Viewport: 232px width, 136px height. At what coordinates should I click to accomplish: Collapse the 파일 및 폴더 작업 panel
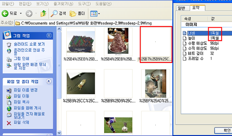(49, 81)
